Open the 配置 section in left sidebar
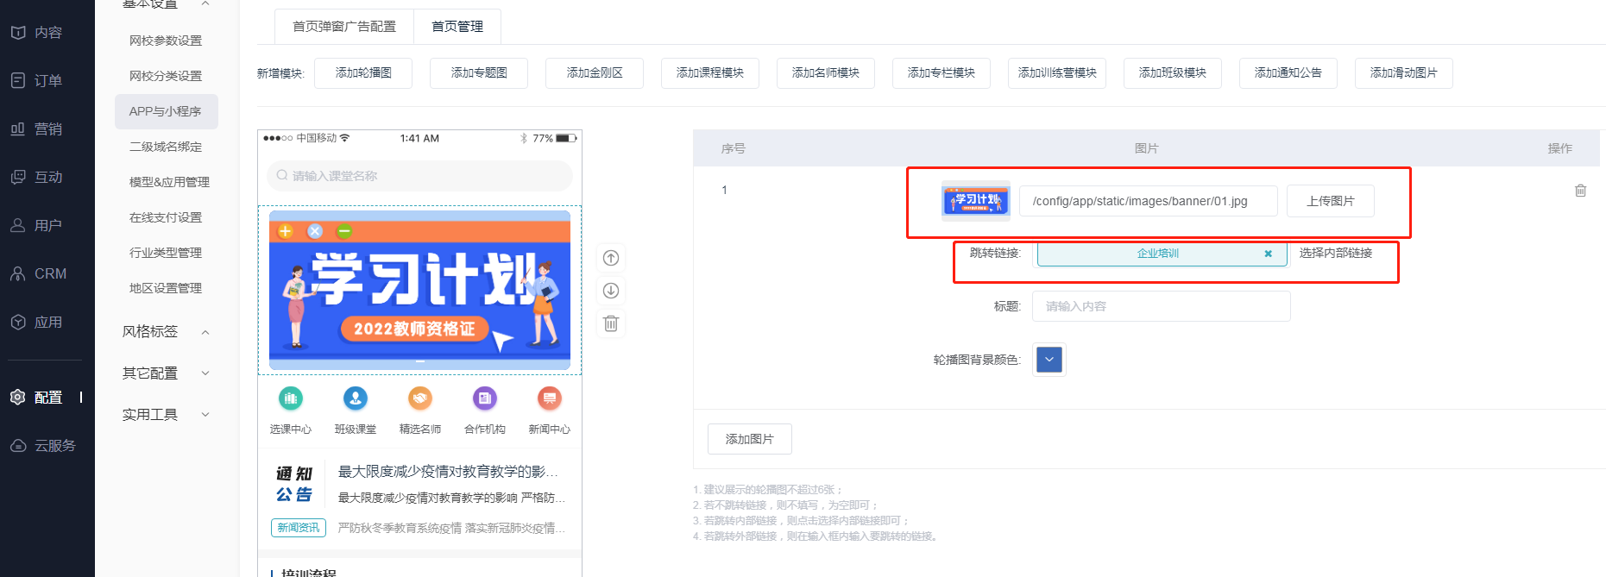 47,398
